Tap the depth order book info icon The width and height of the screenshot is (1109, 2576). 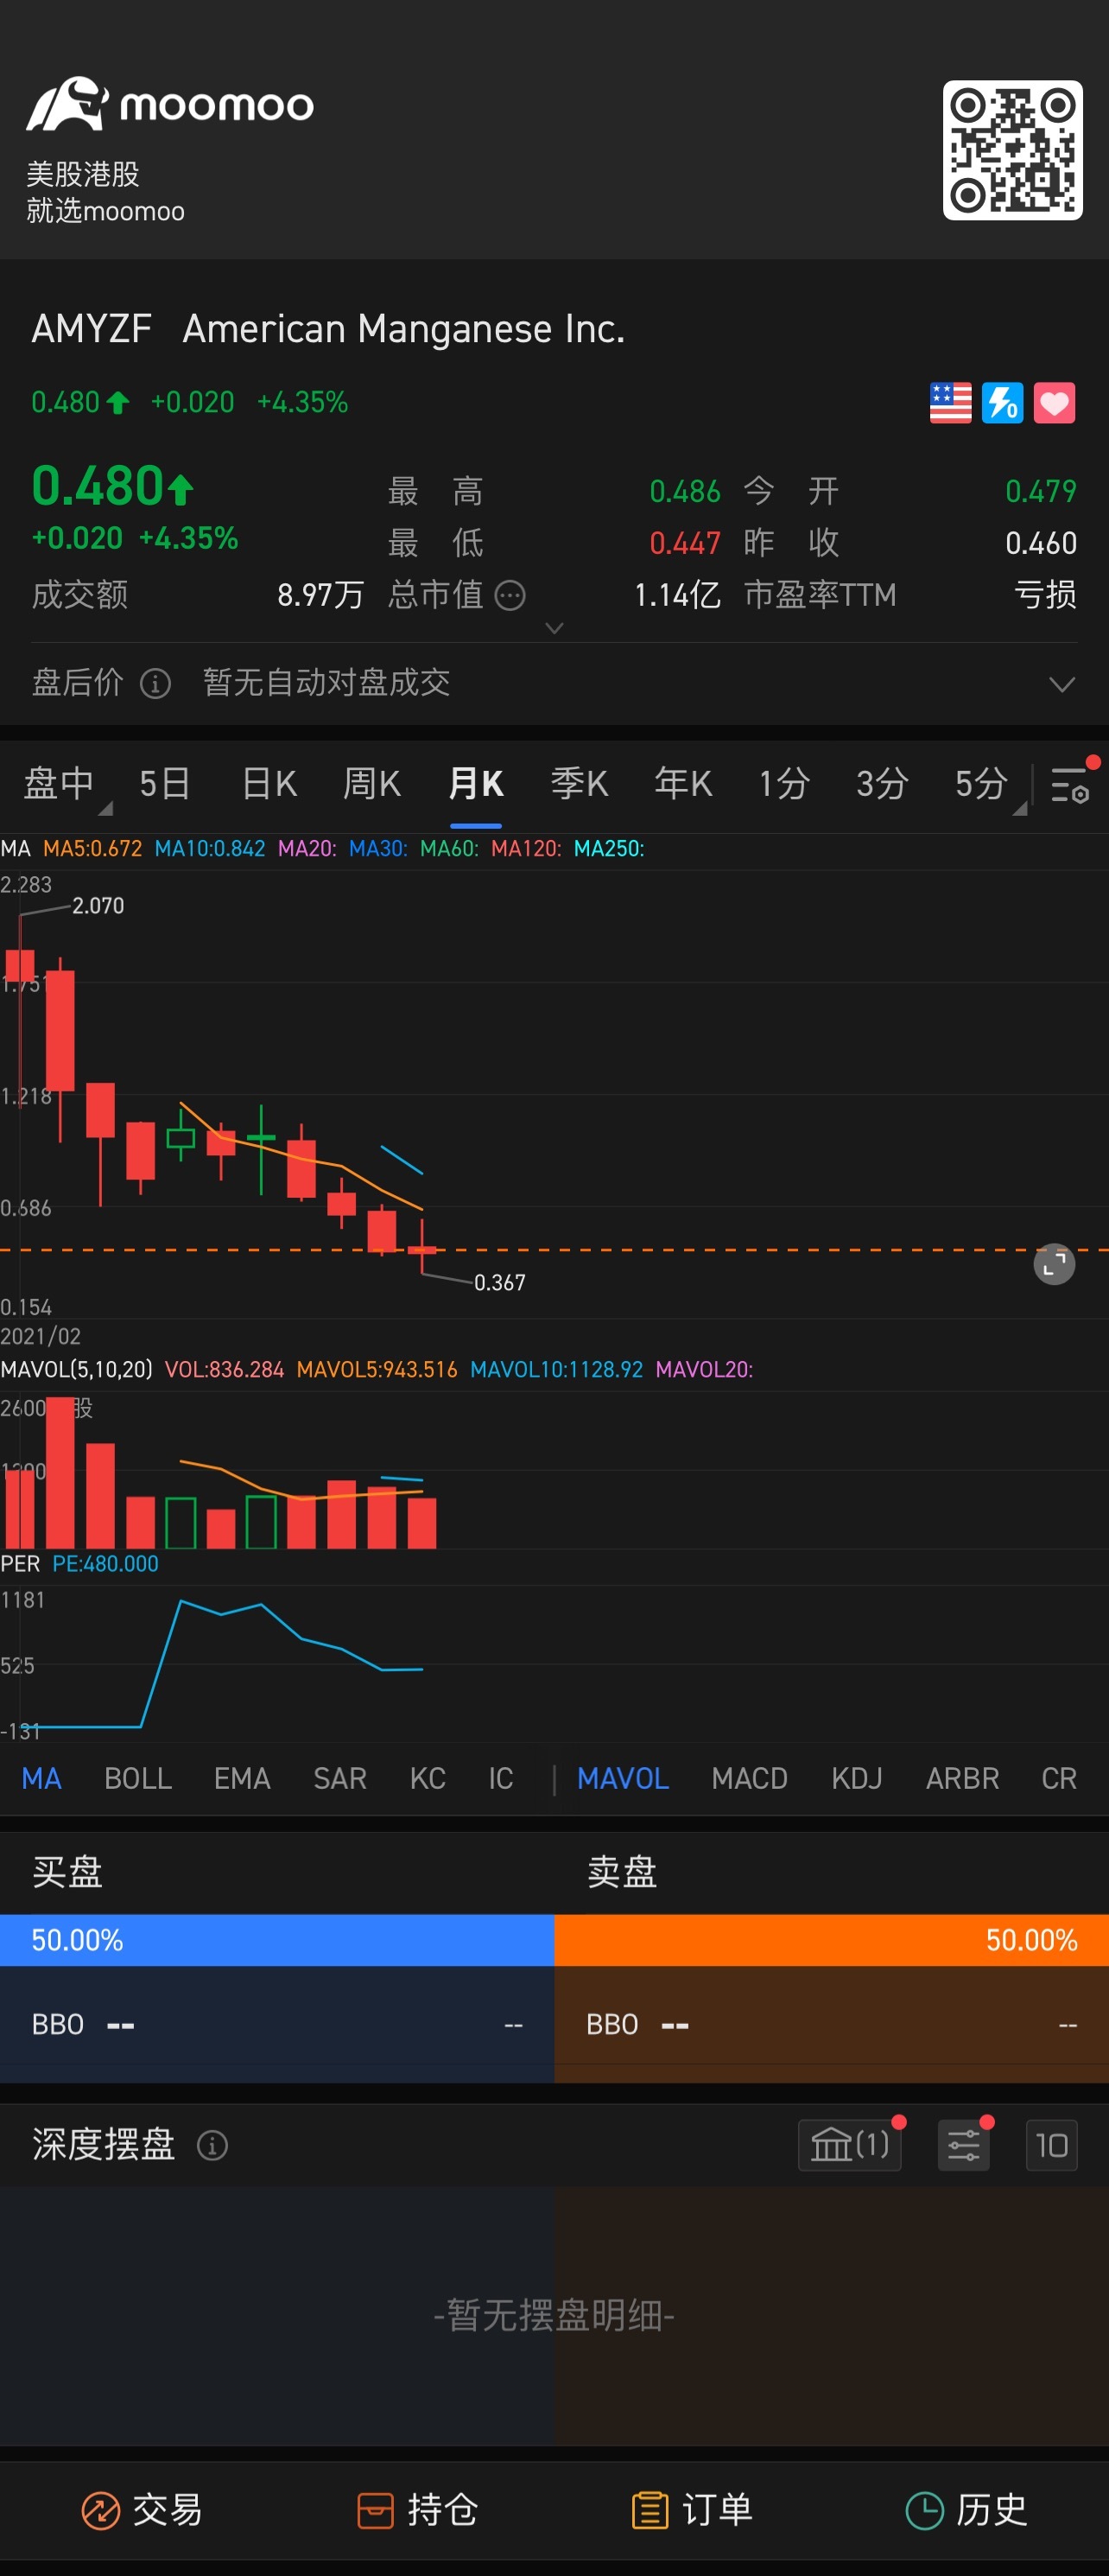point(212,2145)
